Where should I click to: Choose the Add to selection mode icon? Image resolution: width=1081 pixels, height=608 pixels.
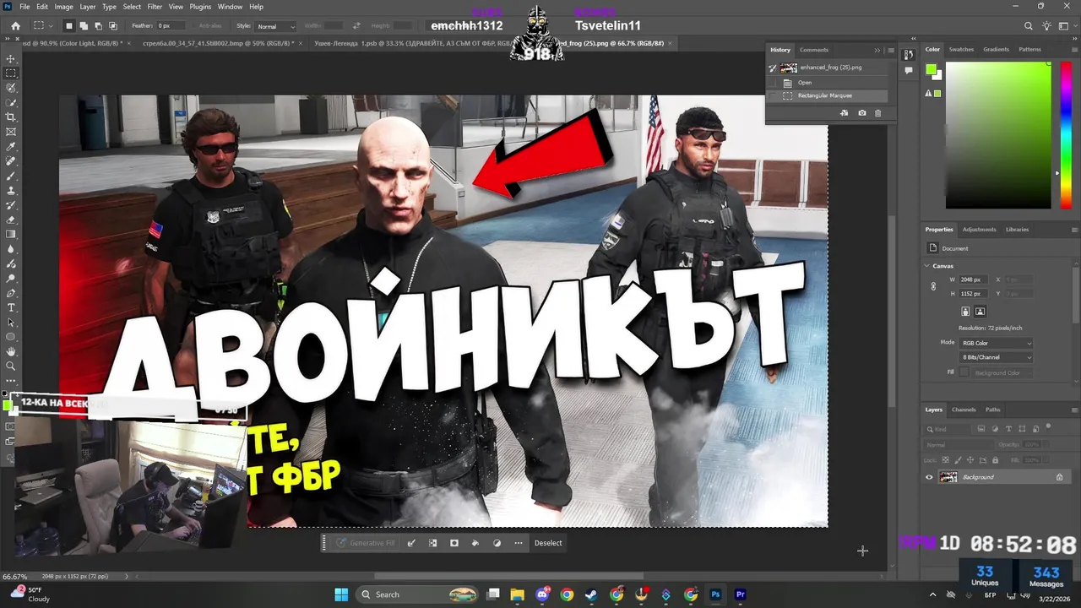[84, 26]
